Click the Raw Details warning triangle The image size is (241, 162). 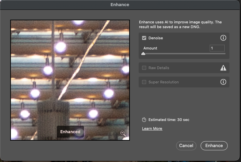point(223,68)
